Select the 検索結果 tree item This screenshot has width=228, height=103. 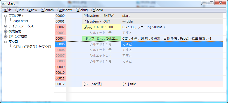coord(15,31)
